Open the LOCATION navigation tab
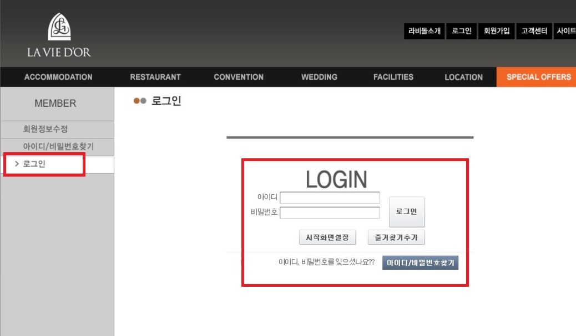The image size is (576, 336). coord(463,77)
